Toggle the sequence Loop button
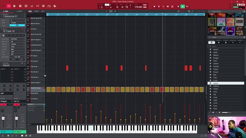The width and height of the screenshot is (246, 138). pyautogui.click(x=17, y=25)
